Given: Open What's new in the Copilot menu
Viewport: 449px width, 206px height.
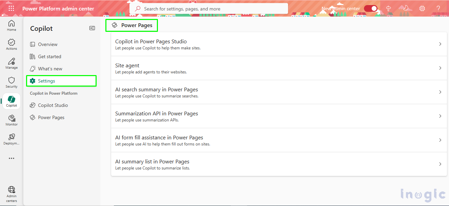Looking at the screenshot, I should 61,69.
